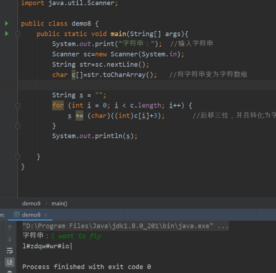Click the Scanner sc=new Scanner line
Viewport: 276px width, 273px height.
[118, 54]
